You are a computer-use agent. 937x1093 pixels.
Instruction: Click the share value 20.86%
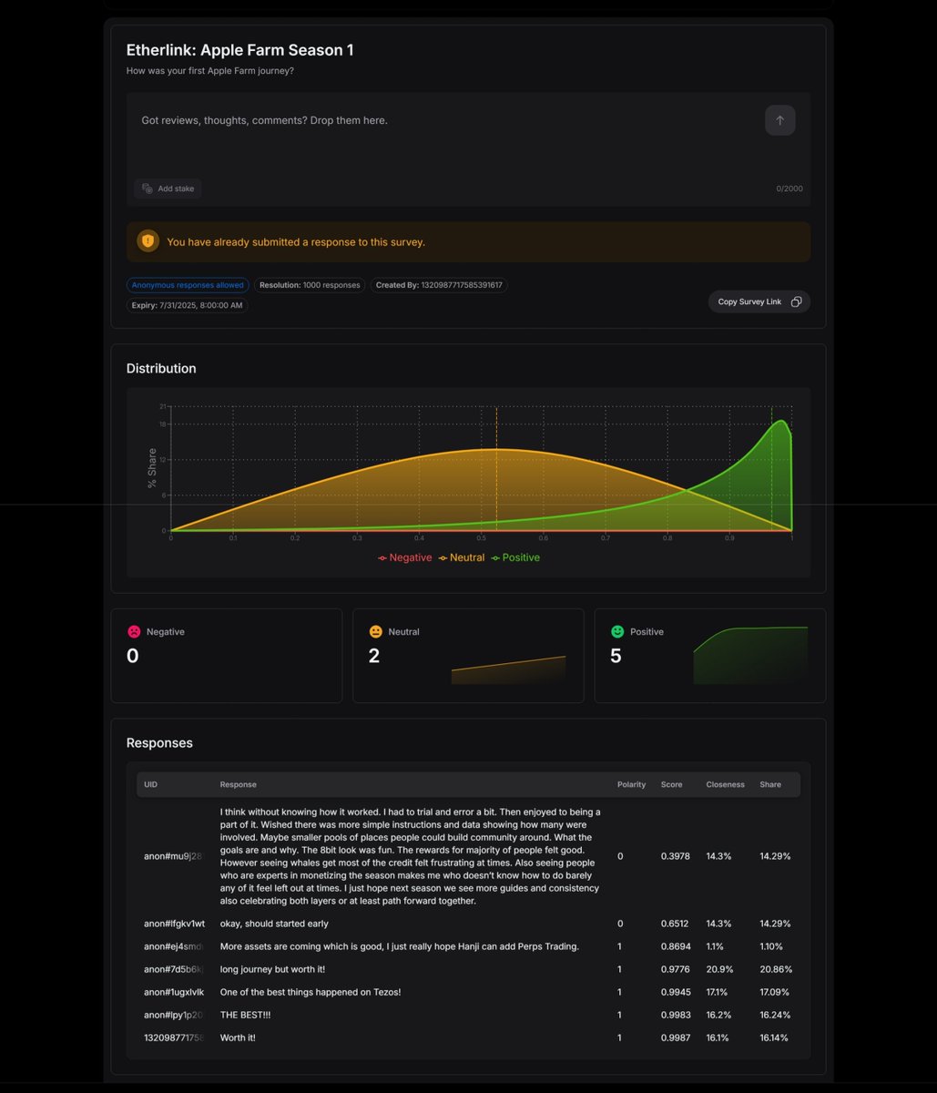(x=776, y=969)
